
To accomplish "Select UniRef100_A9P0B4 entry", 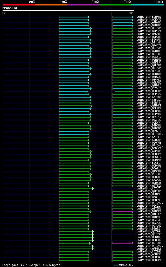I will (149, 37).
